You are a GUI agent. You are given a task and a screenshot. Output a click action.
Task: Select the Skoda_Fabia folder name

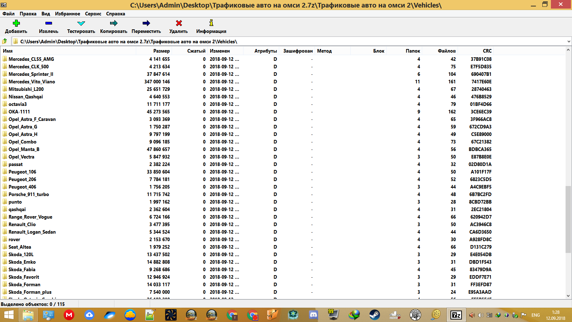[x=22, y=269]
